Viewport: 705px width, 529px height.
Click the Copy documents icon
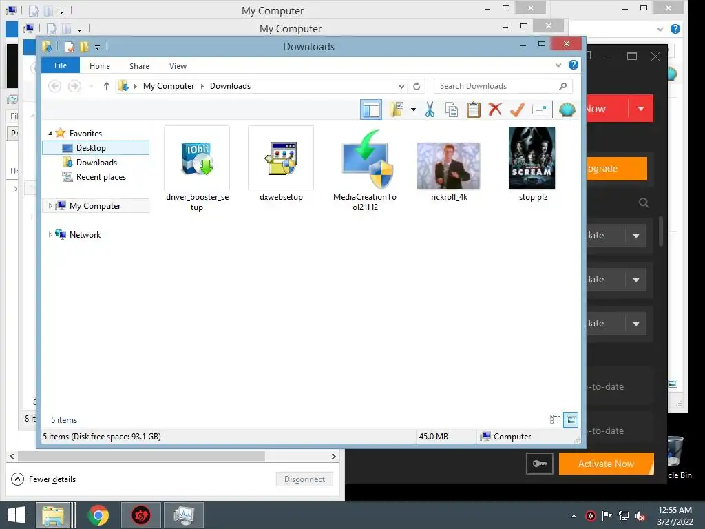pos(452,110)
